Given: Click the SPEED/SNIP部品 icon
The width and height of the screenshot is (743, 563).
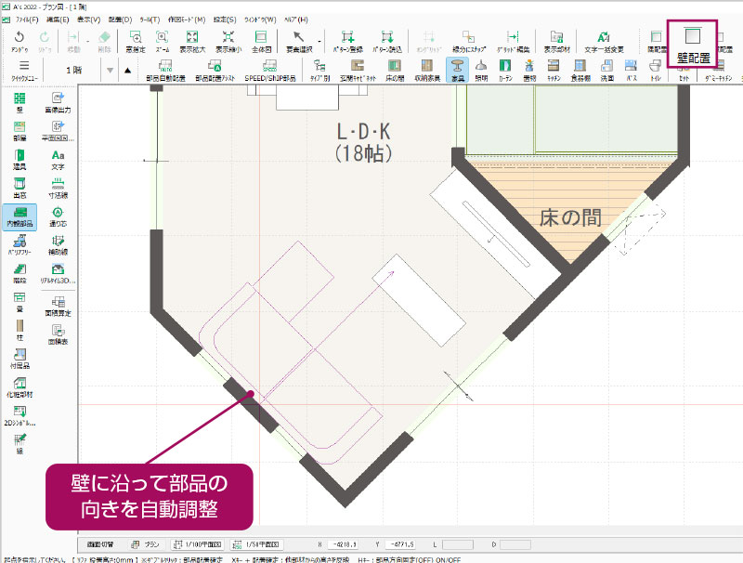Looking at the screenshot, I should coord(269,70).
